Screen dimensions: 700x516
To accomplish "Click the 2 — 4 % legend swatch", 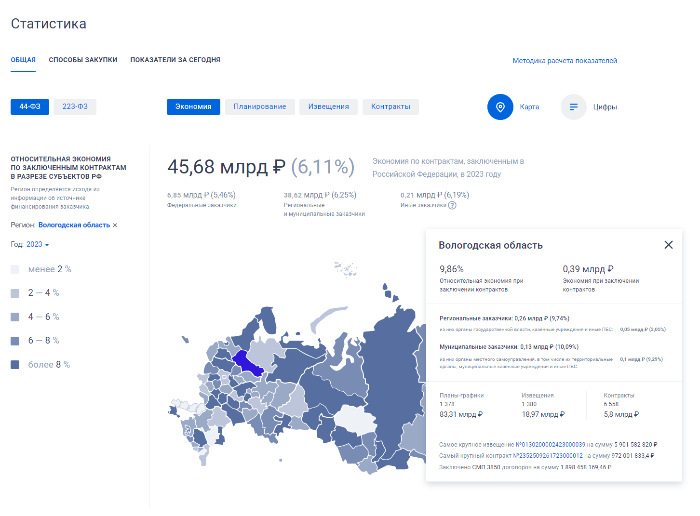I will (15, 293).
